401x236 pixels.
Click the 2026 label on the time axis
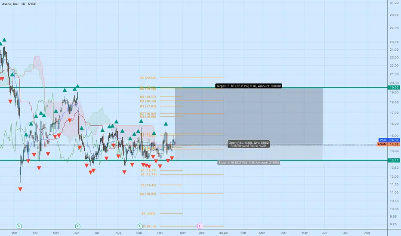223,232
